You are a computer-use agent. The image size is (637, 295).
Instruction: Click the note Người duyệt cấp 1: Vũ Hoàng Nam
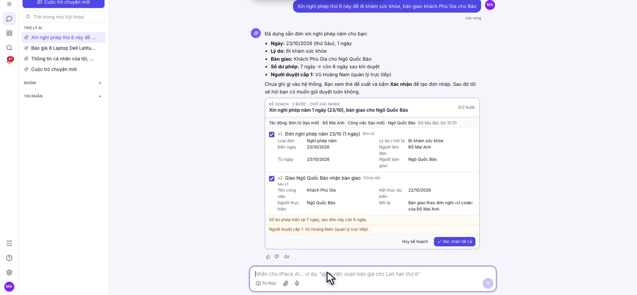tap(319, 229)
